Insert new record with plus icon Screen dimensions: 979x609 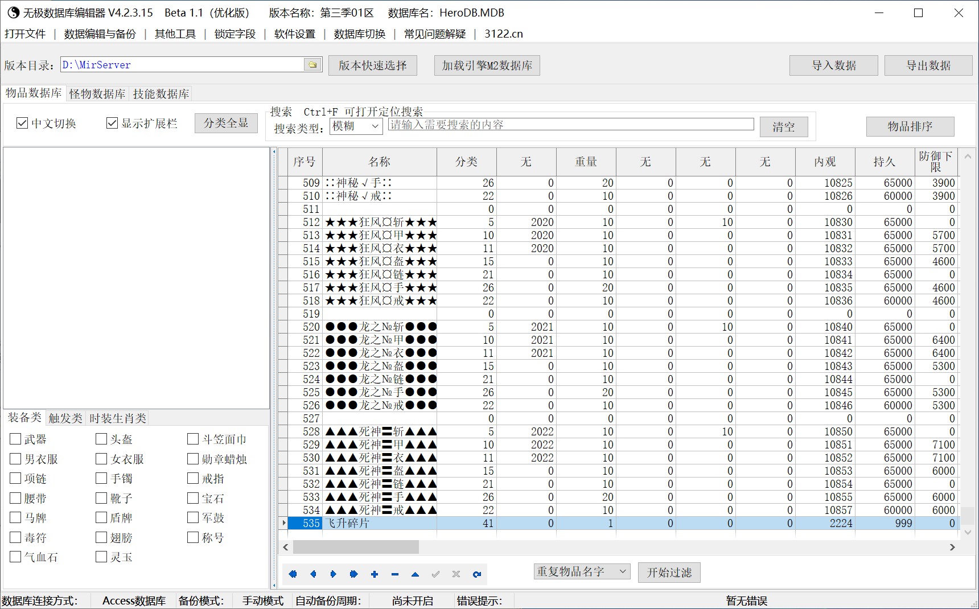point(375,574)
